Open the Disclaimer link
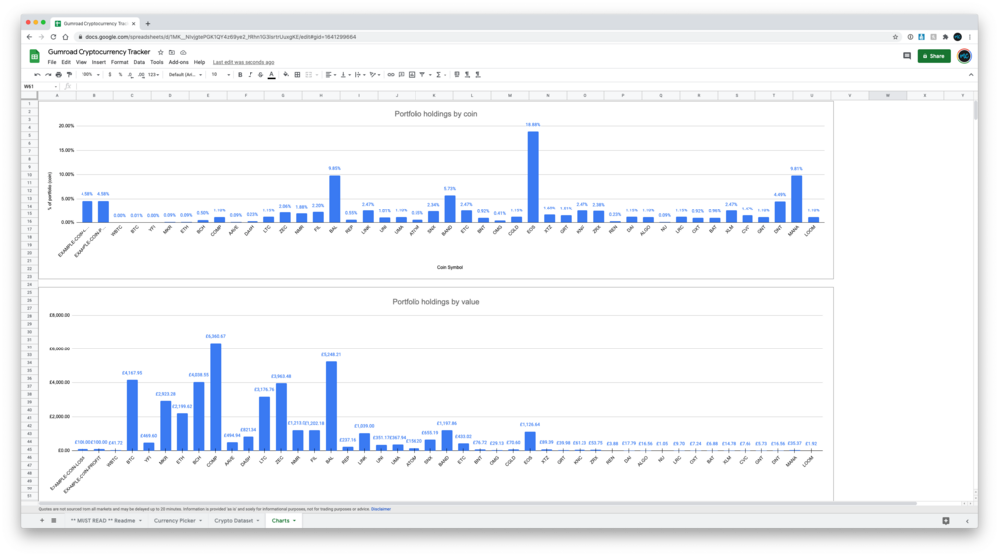The height and width of the screenshot is (556, 999). click(x=381, y=509)
